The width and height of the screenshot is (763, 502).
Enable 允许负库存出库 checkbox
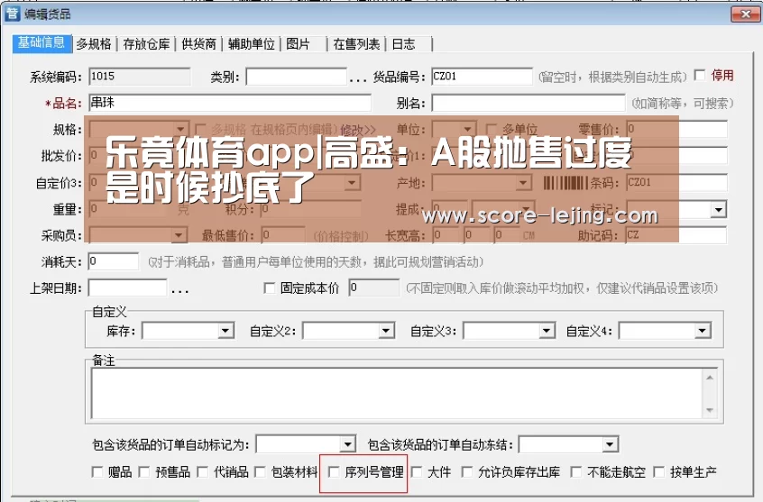(467, 472)
